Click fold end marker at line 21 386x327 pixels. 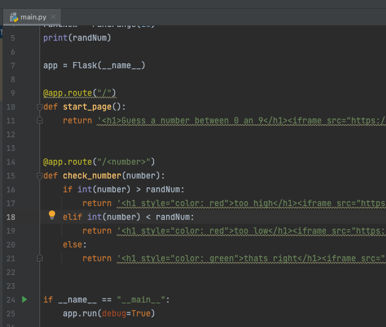pos(39,258)
